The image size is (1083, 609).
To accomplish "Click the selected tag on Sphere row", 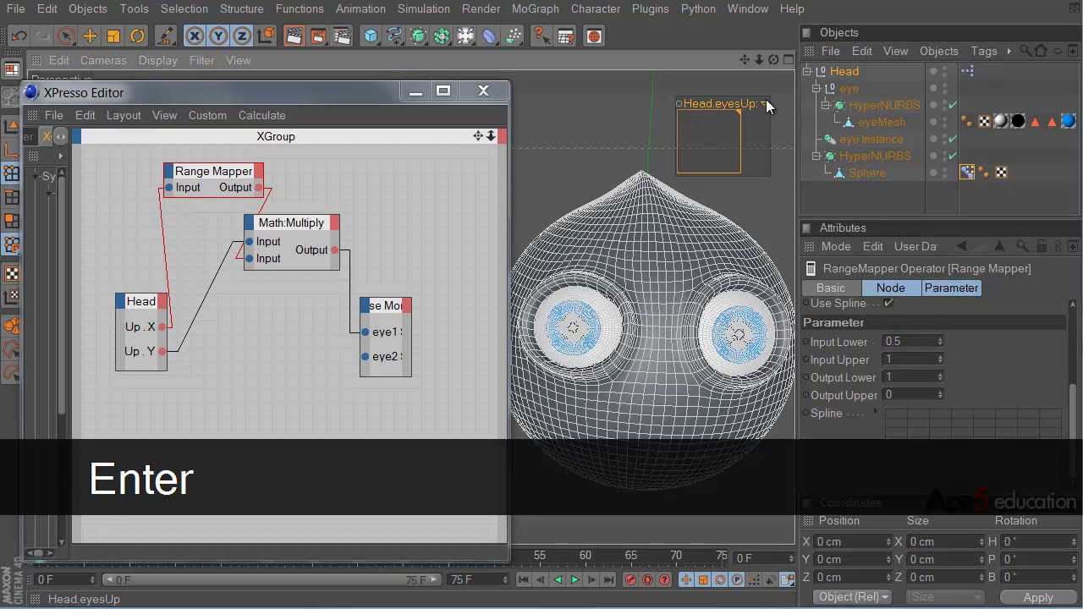I will click(x=967, y=173).
